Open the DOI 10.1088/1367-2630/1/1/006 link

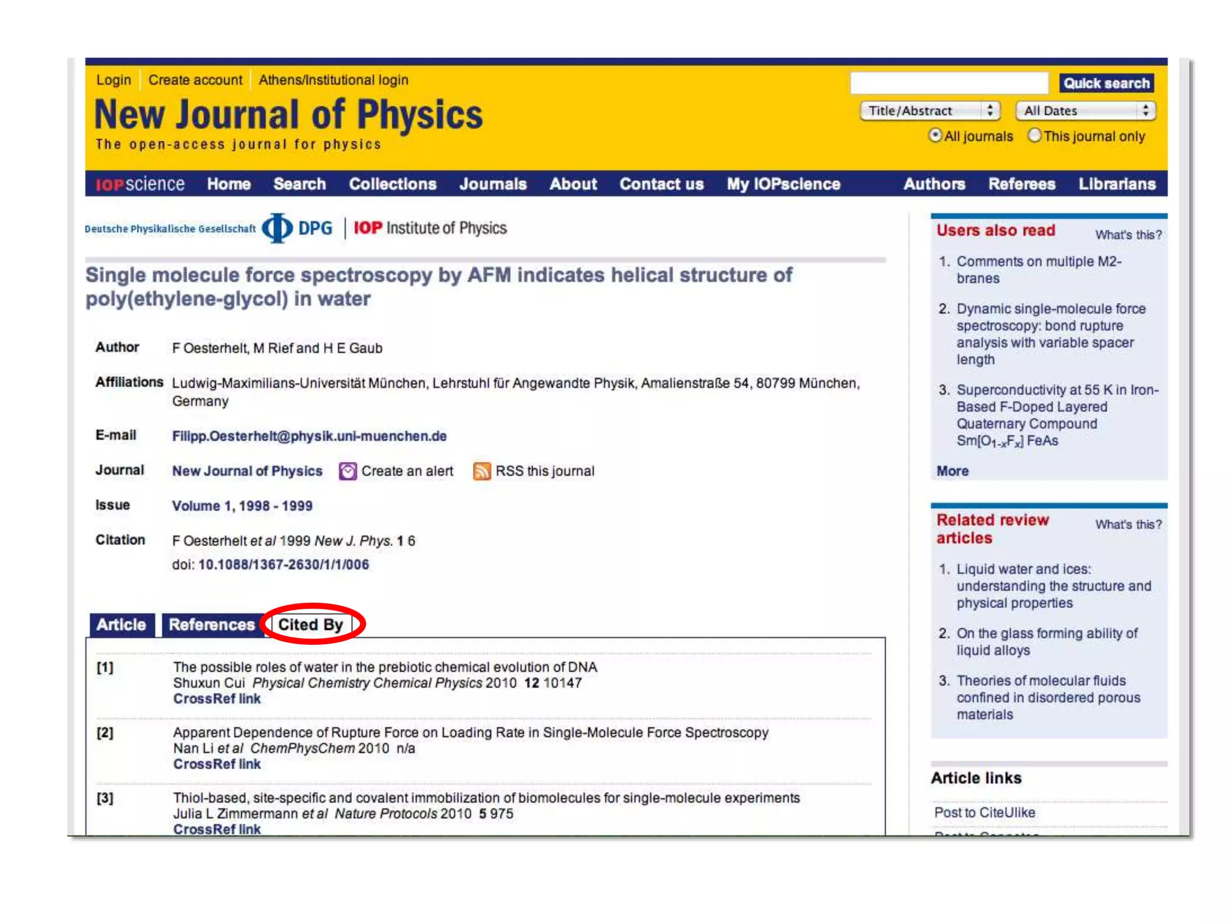[x=283, y=565]
